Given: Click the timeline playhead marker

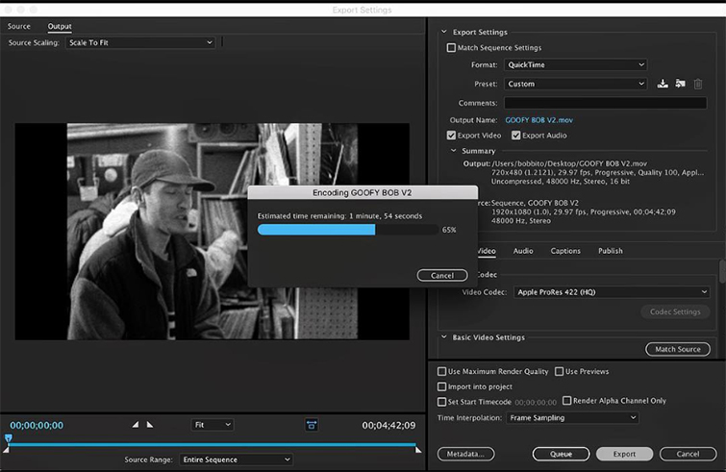Looking at the screenshot, I should tap(8, 438).
